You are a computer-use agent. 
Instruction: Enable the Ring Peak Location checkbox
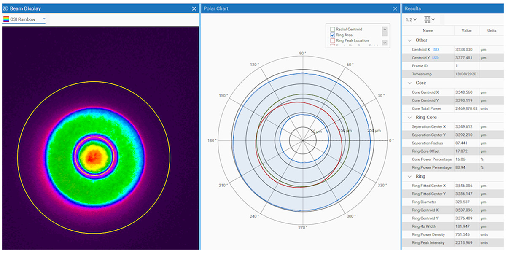coord(333,40)
